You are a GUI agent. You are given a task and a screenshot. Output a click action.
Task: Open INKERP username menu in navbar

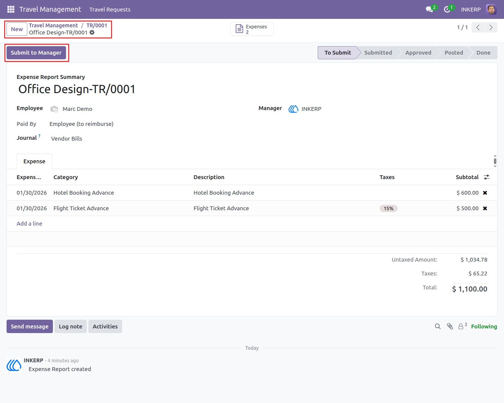(471, 10)
